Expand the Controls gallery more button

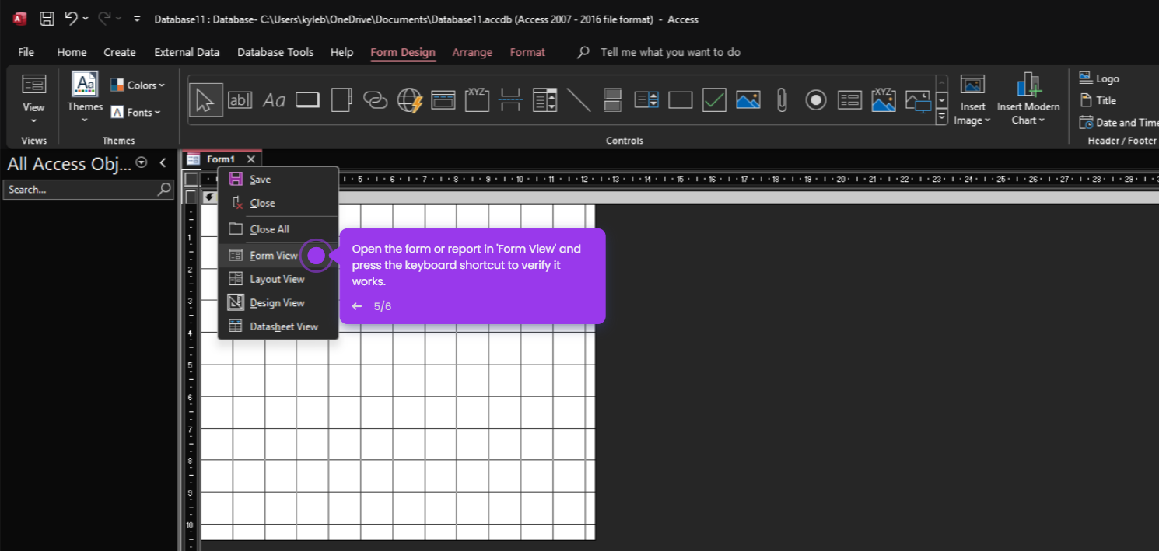coord(941,117)
